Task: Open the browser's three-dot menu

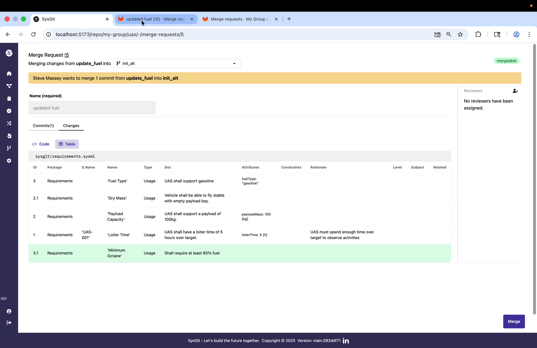Action: 529,34
